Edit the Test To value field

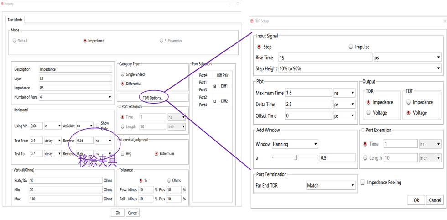point(36,153)
